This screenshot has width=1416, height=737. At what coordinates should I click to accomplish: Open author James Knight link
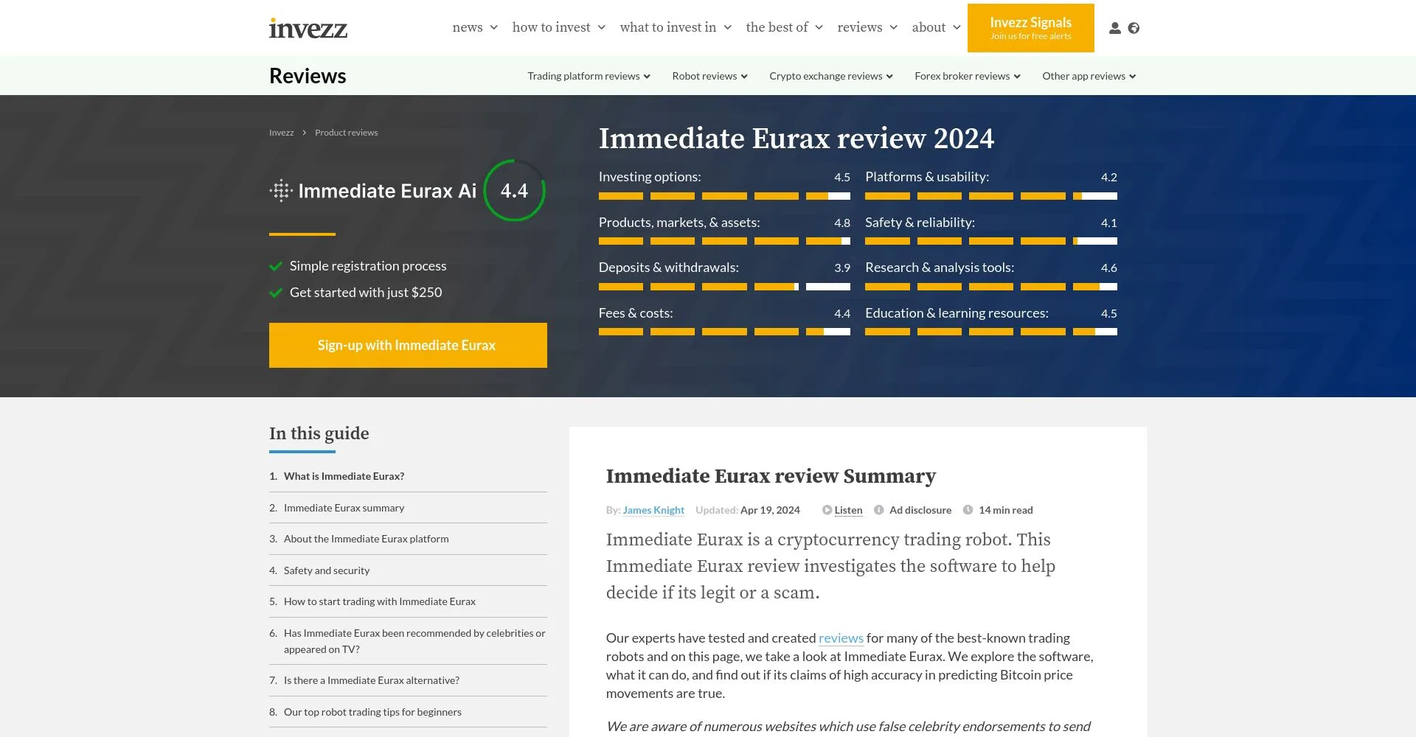653,510
